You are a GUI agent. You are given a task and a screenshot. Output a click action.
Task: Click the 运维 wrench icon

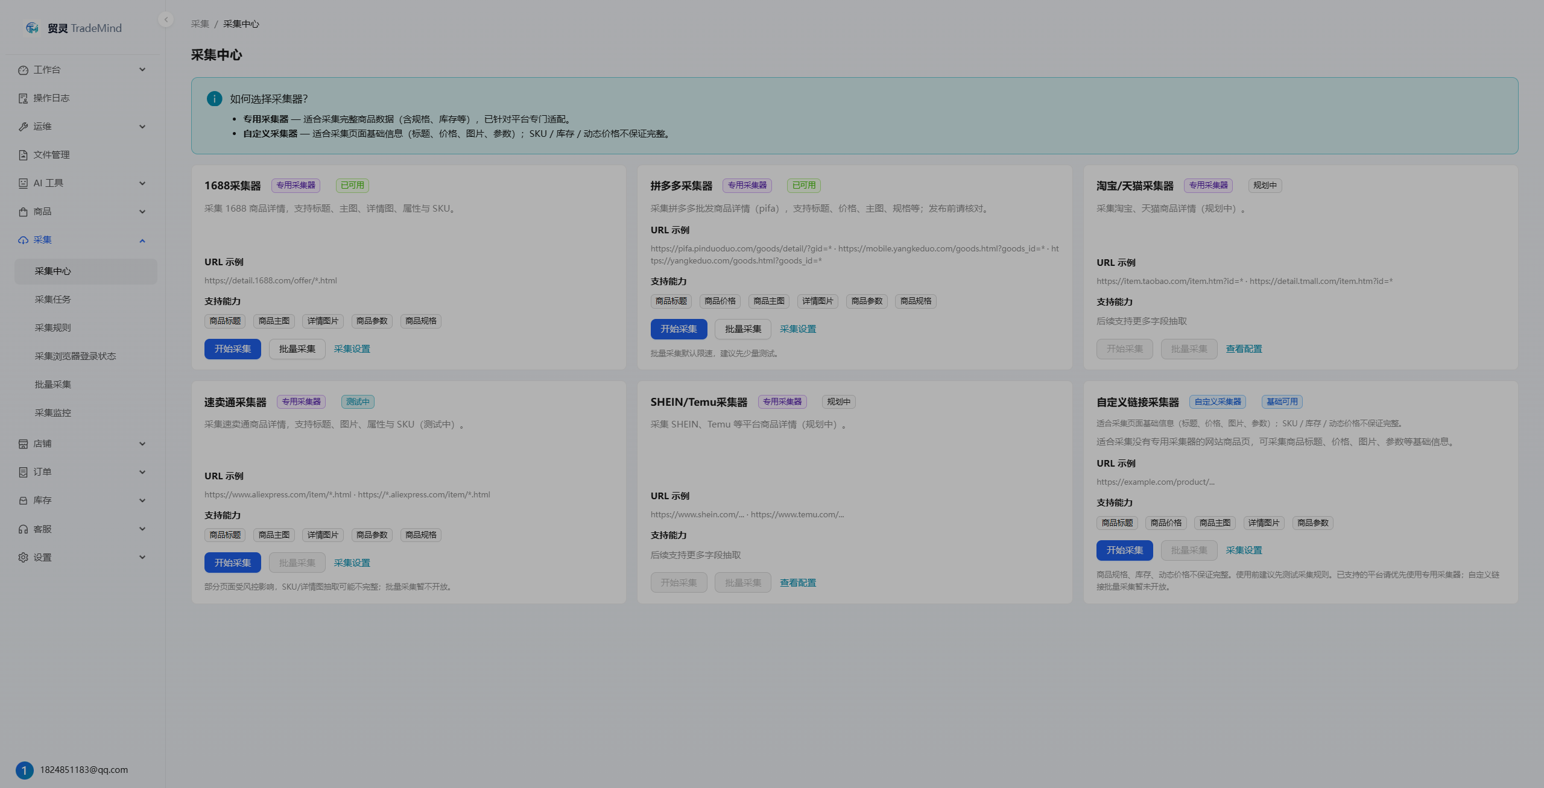pos(23,127)
